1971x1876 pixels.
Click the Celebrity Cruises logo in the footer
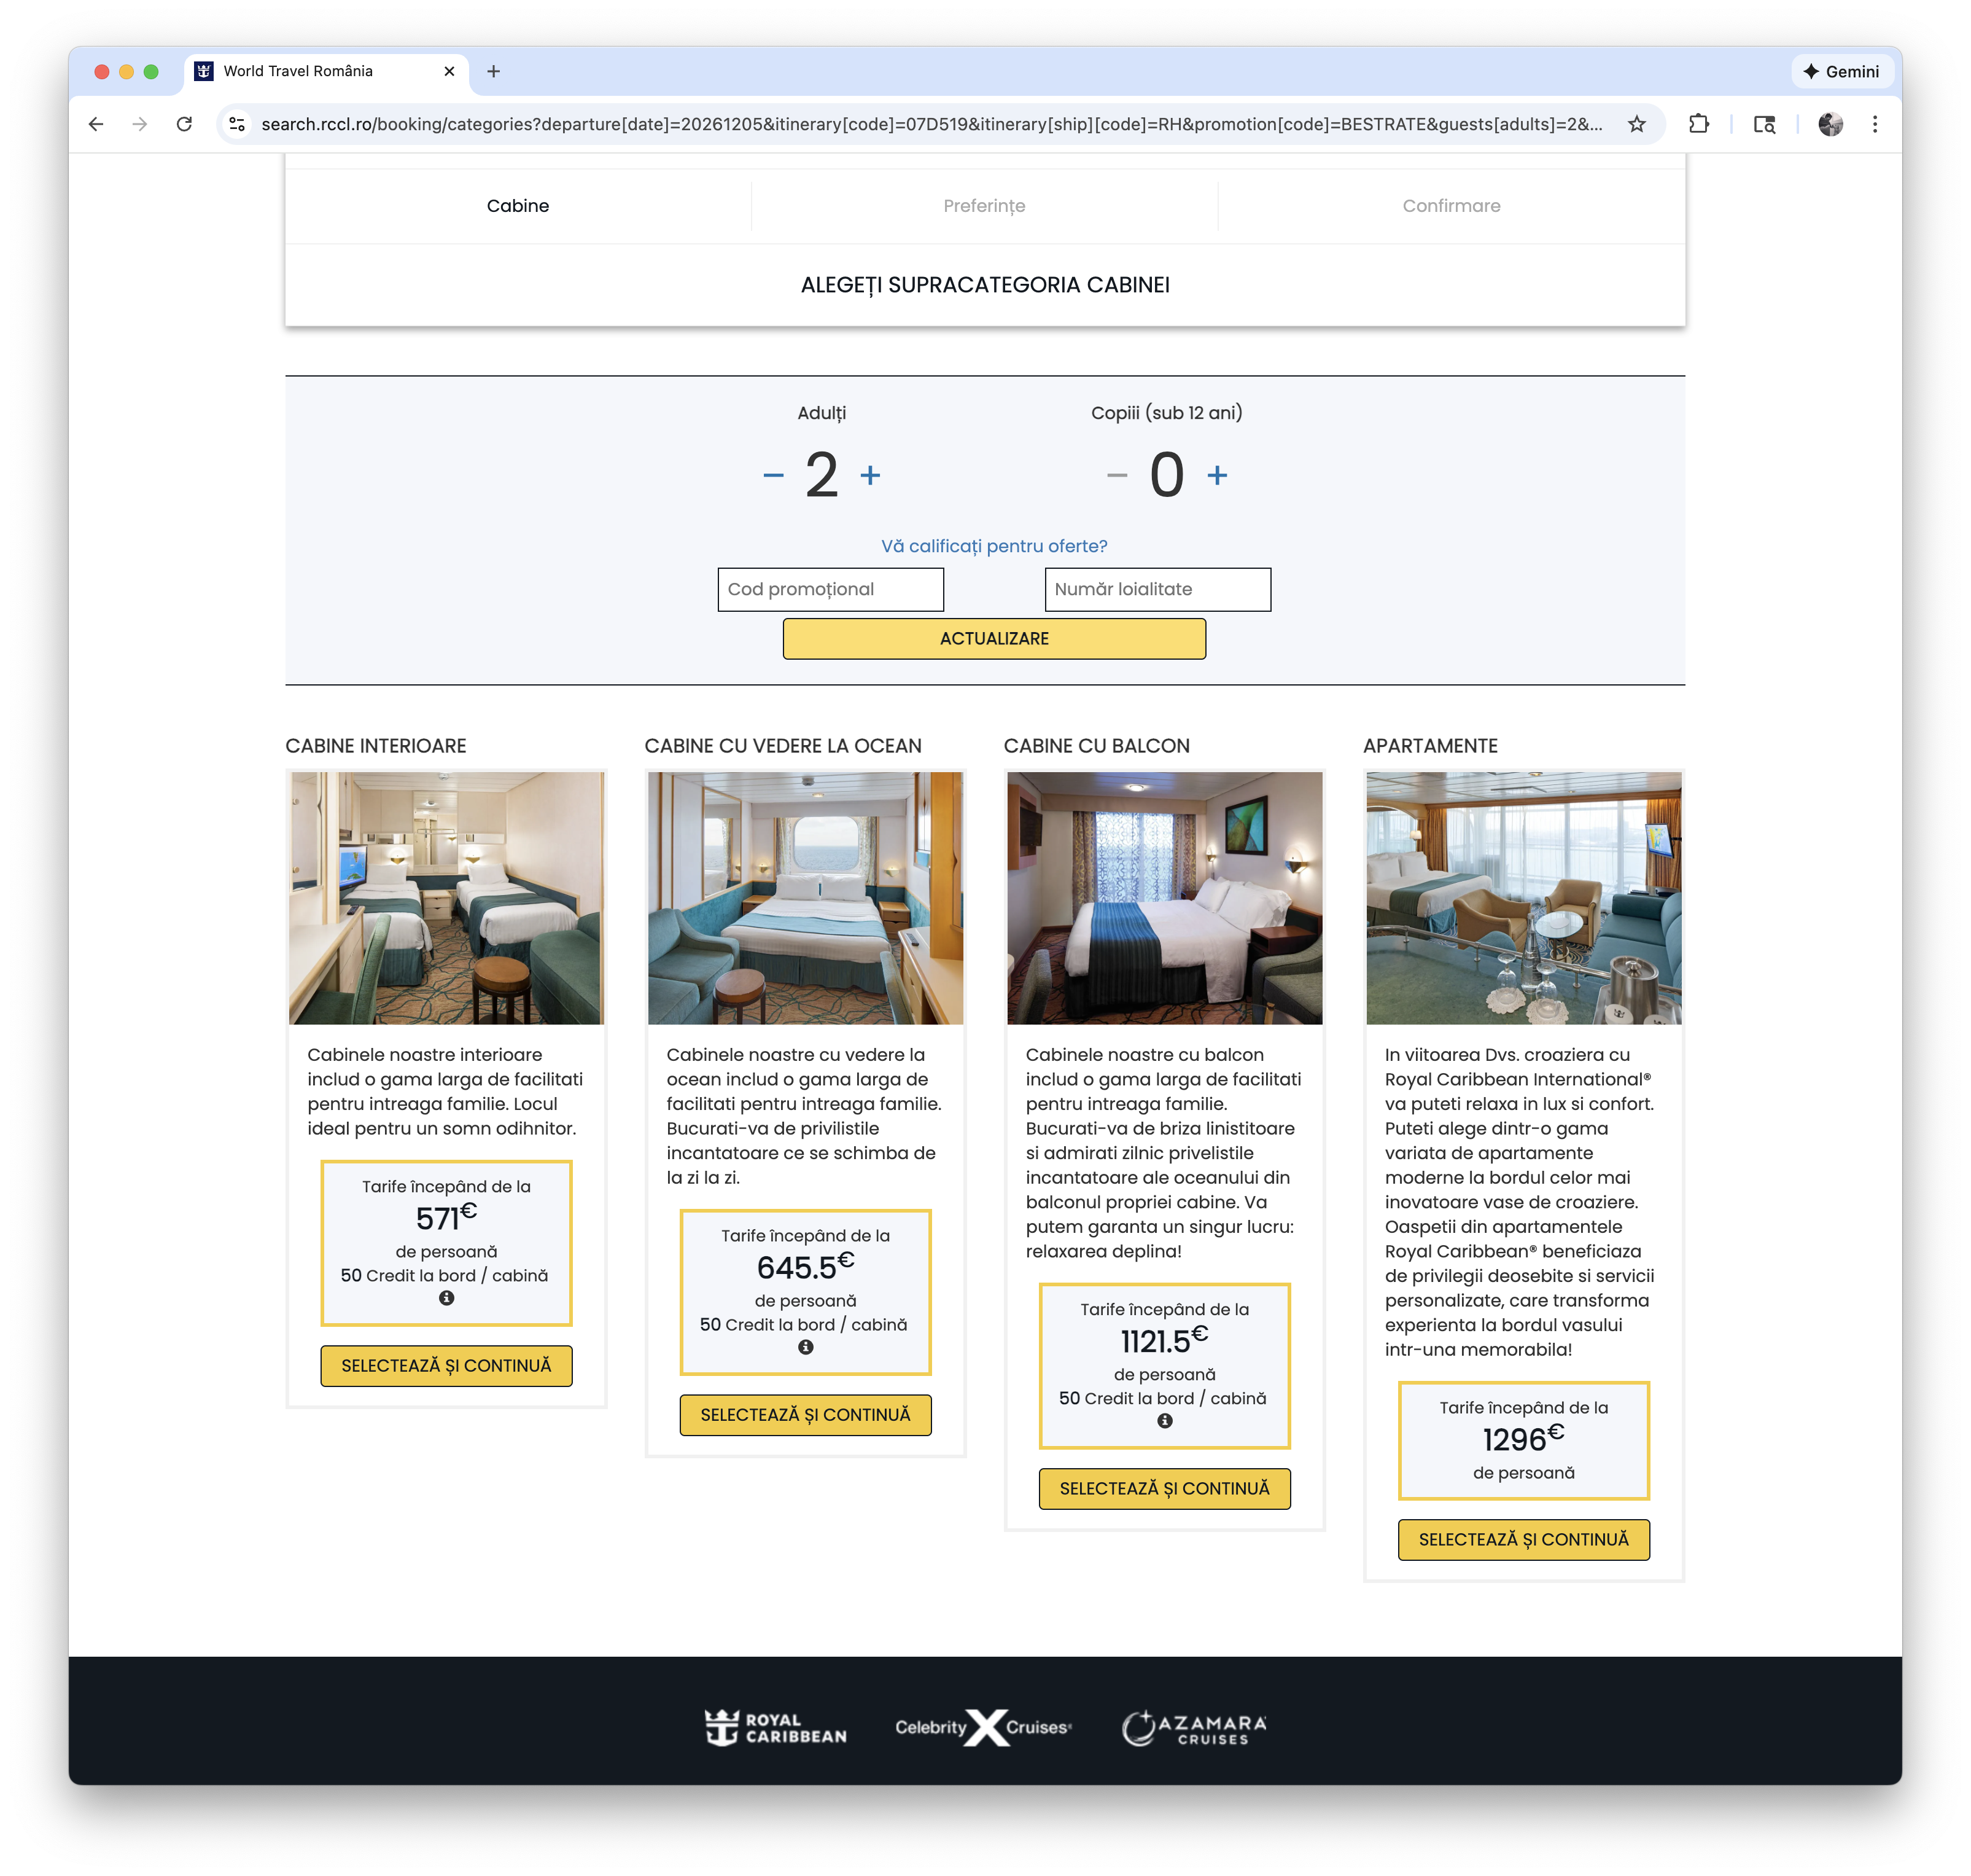[982, 1727]
